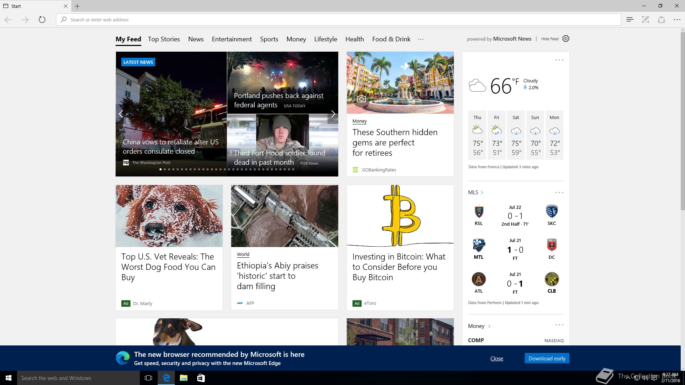Open weather card options ellipsis
Viewport: 685px width, 385px height.
click(559, 60)
